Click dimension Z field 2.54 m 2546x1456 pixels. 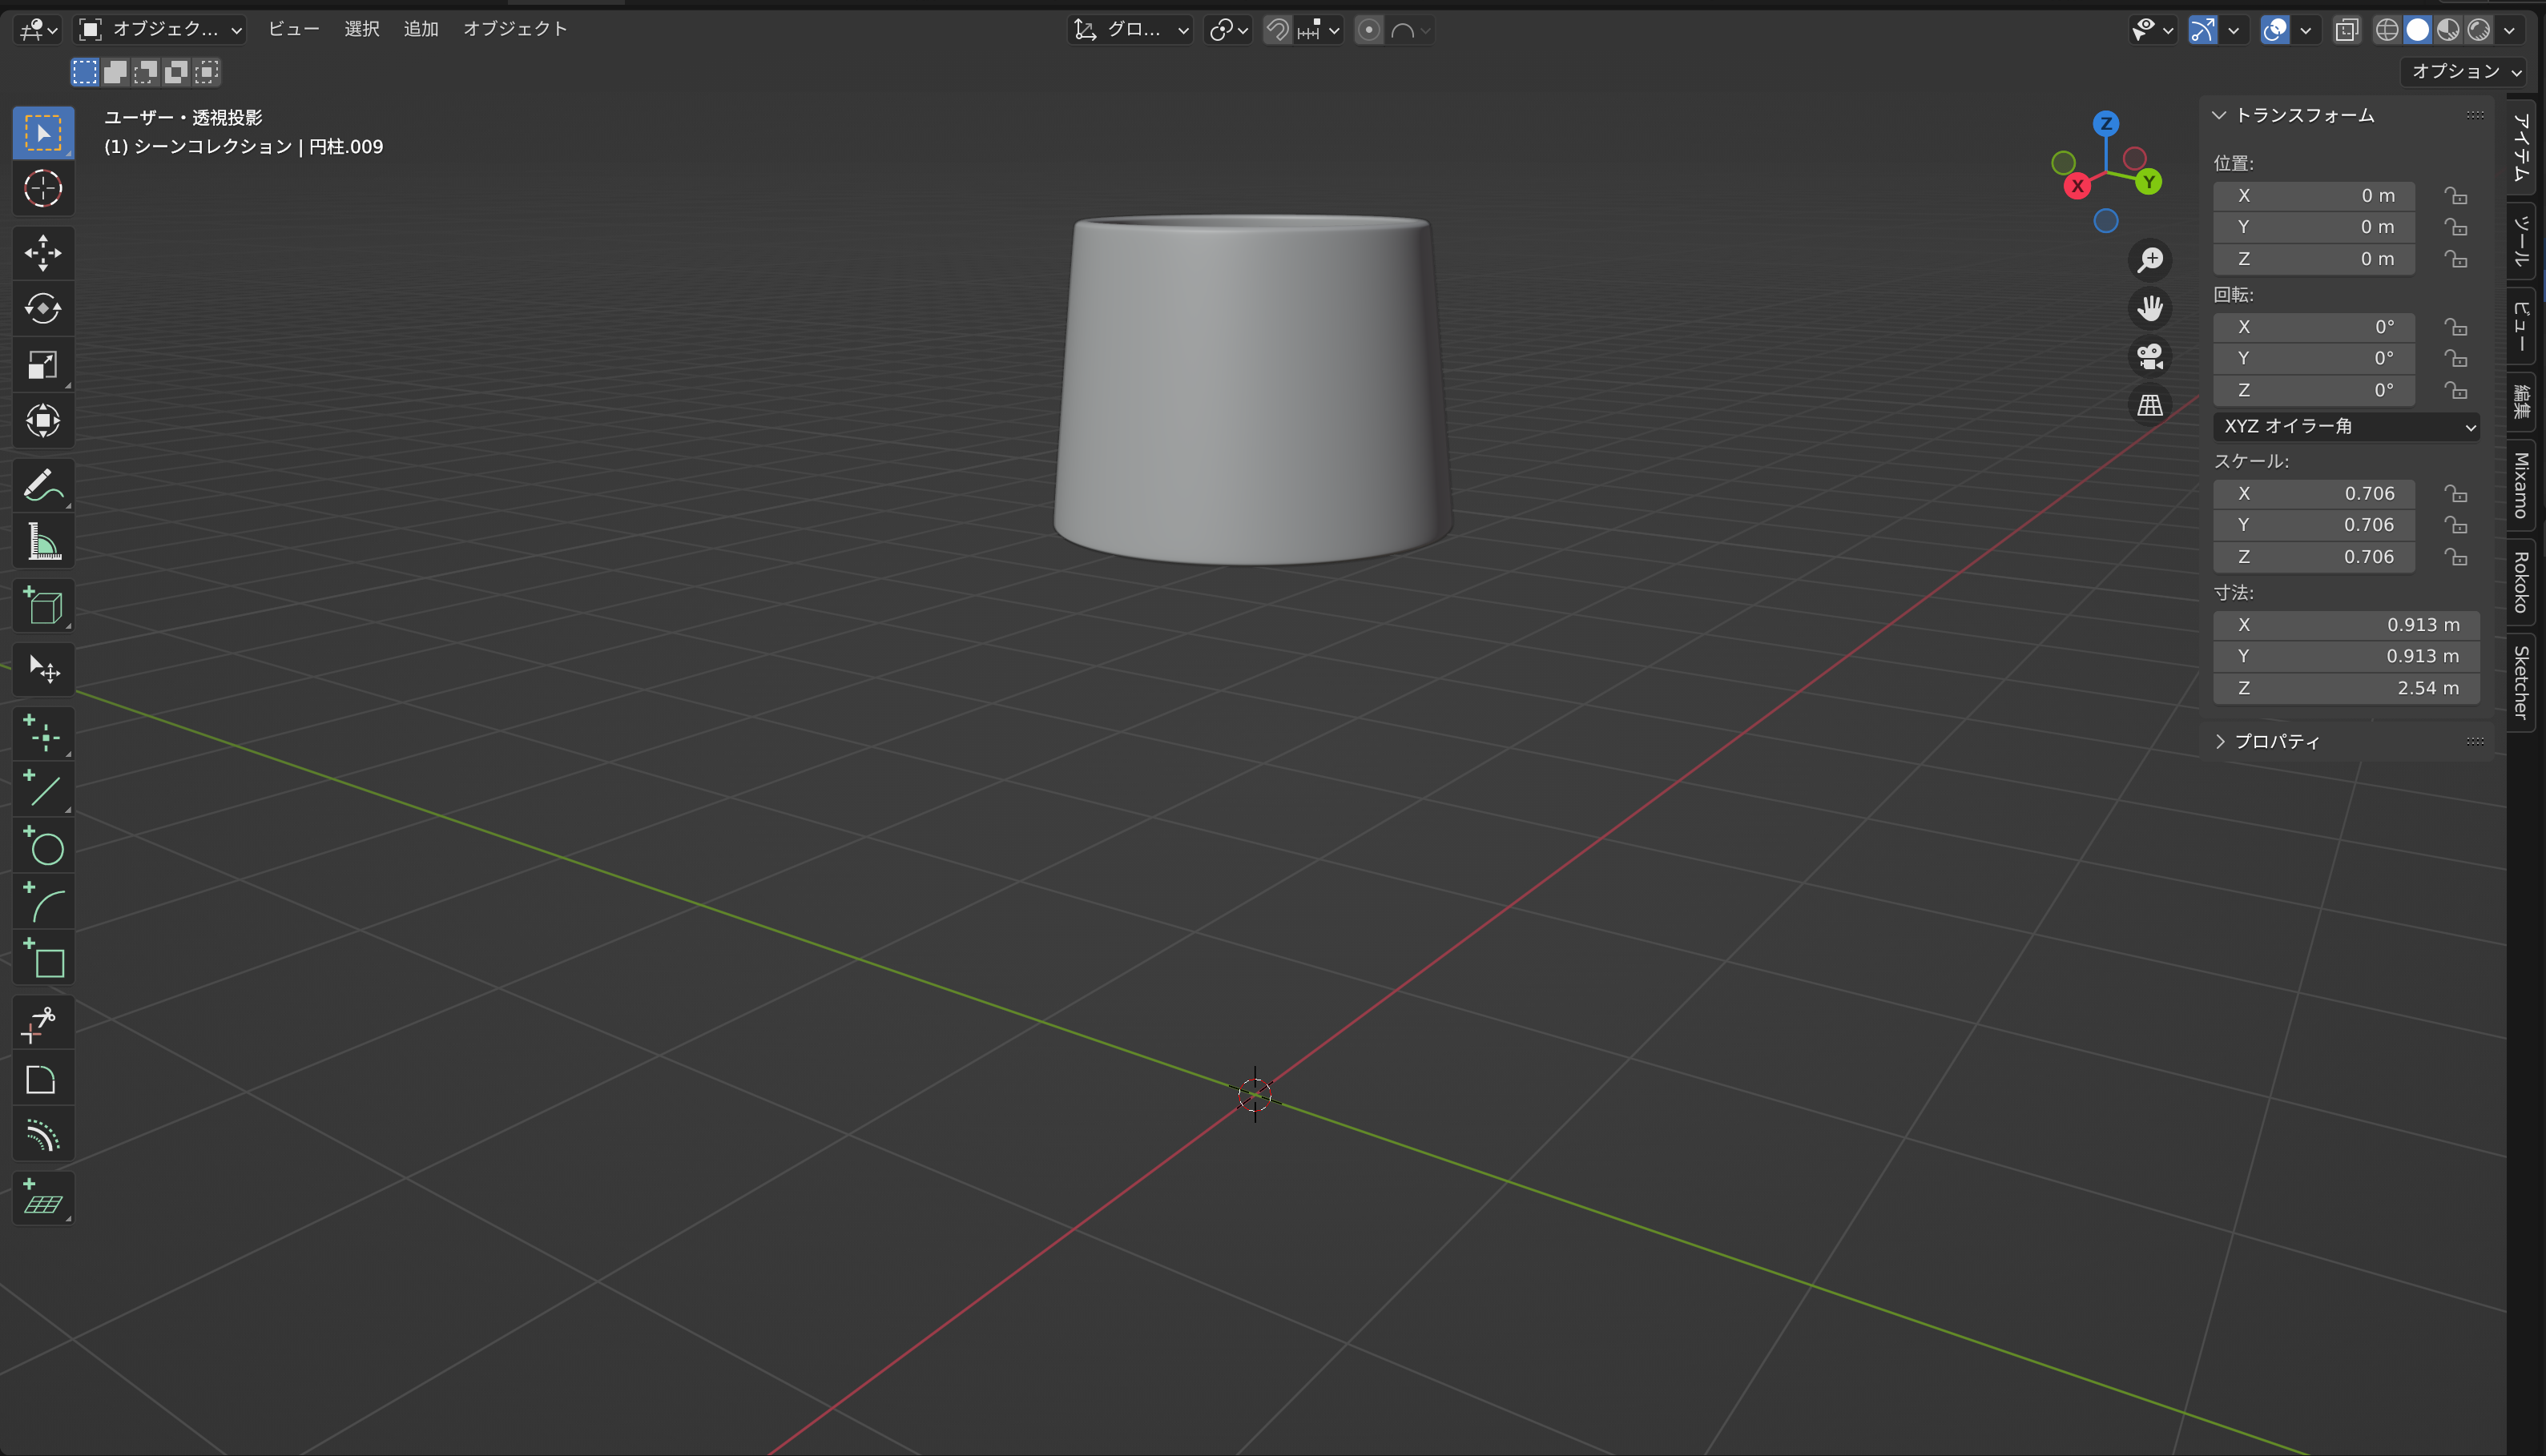point(2346,688)
